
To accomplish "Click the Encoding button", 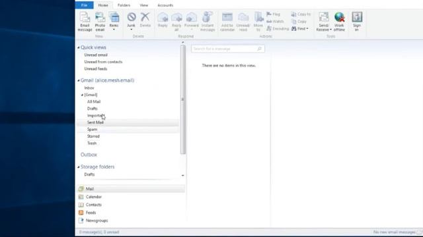I will [278, 28].
